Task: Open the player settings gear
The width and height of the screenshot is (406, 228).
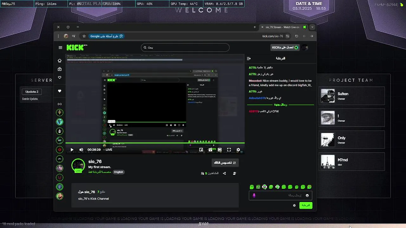Action: [238, 150]
